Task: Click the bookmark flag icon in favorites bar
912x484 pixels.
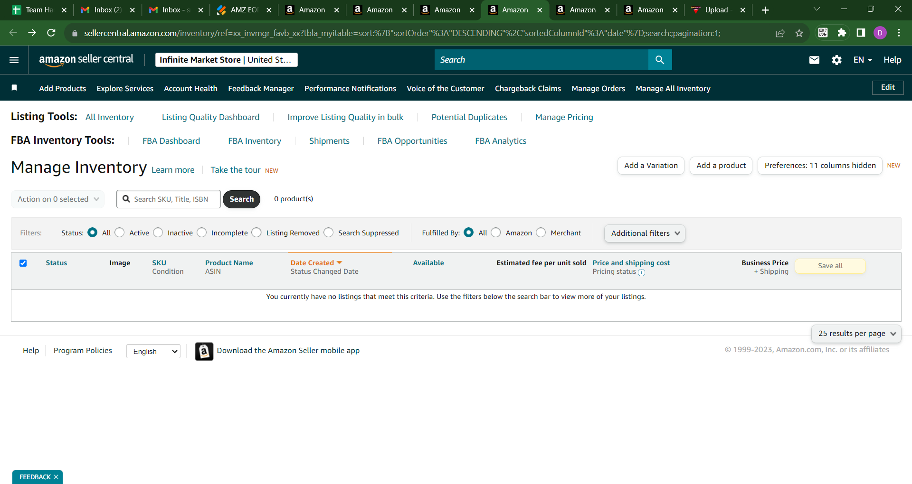Action: pyautogui.click(x=14, y=88)
